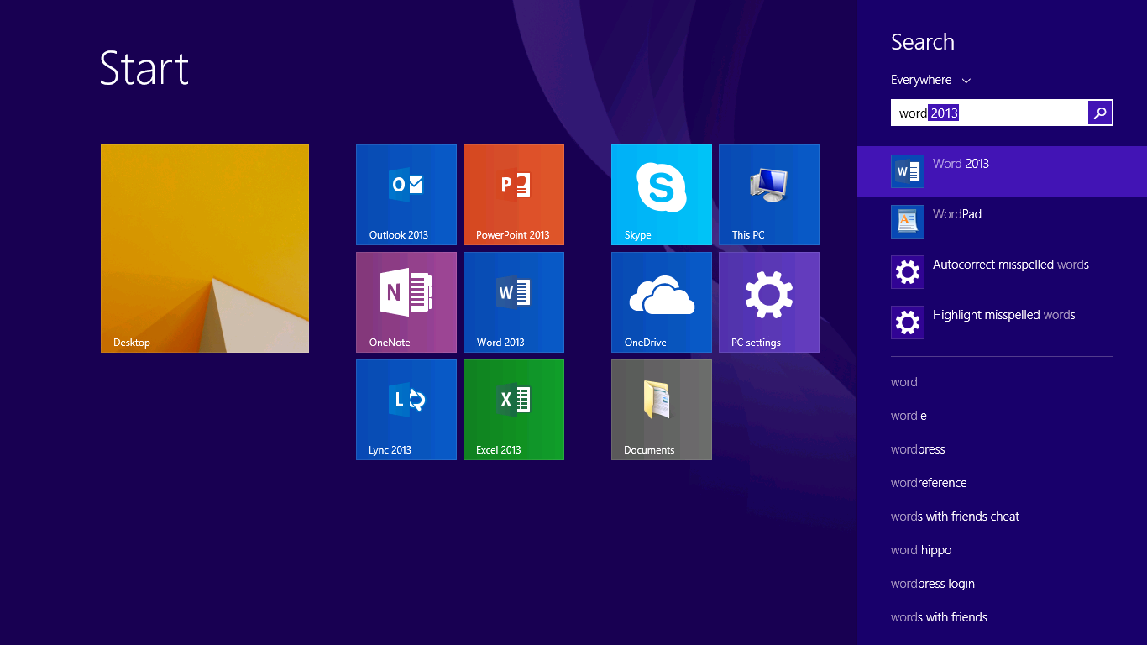This screenshot has width=1147, height=645.
Task: Click the magnifier search button
Action: tap(1100, 113)
